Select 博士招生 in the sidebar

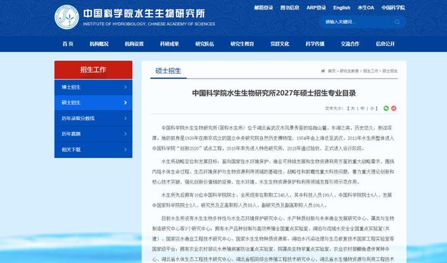(x=93, y=87)
